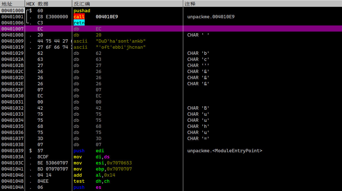The image size is (342, 191).
Task: Click the unpackme.<ModuleEntryPoint> comment
Action: (x=225, y=151)
